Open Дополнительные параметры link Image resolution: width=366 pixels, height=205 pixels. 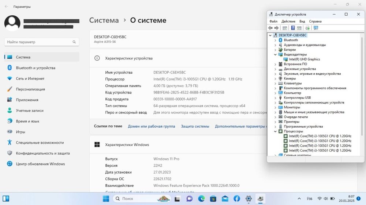click(x=241, y=126)
